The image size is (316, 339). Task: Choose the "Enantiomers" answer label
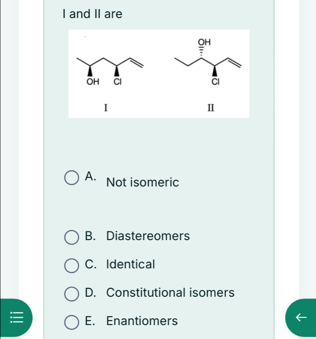(x=142, y=321)
